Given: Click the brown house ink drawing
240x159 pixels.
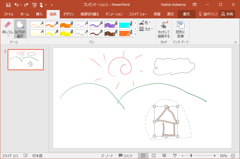Looking at the screenshot, I should pos(166,121).
